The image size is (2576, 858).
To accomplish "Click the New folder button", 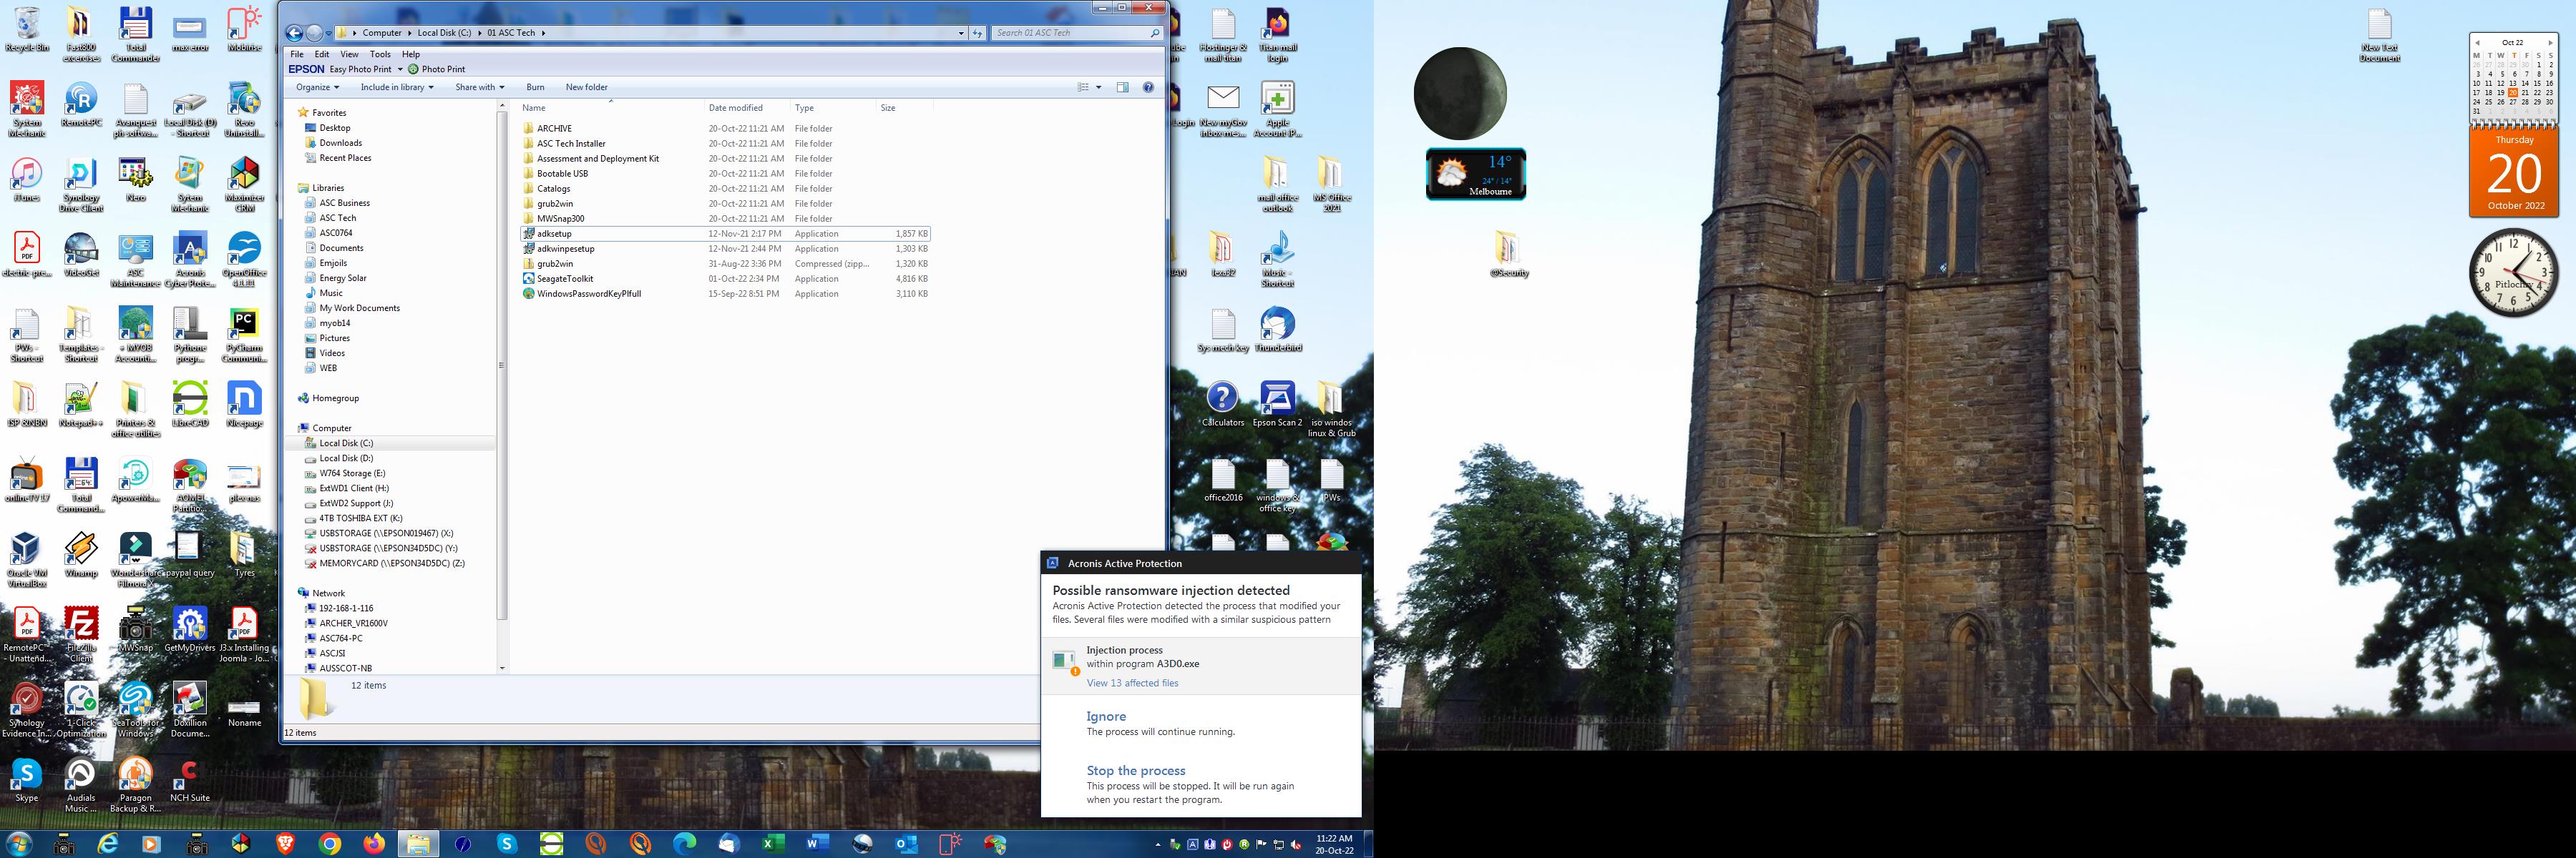I will tap(586, 87).
